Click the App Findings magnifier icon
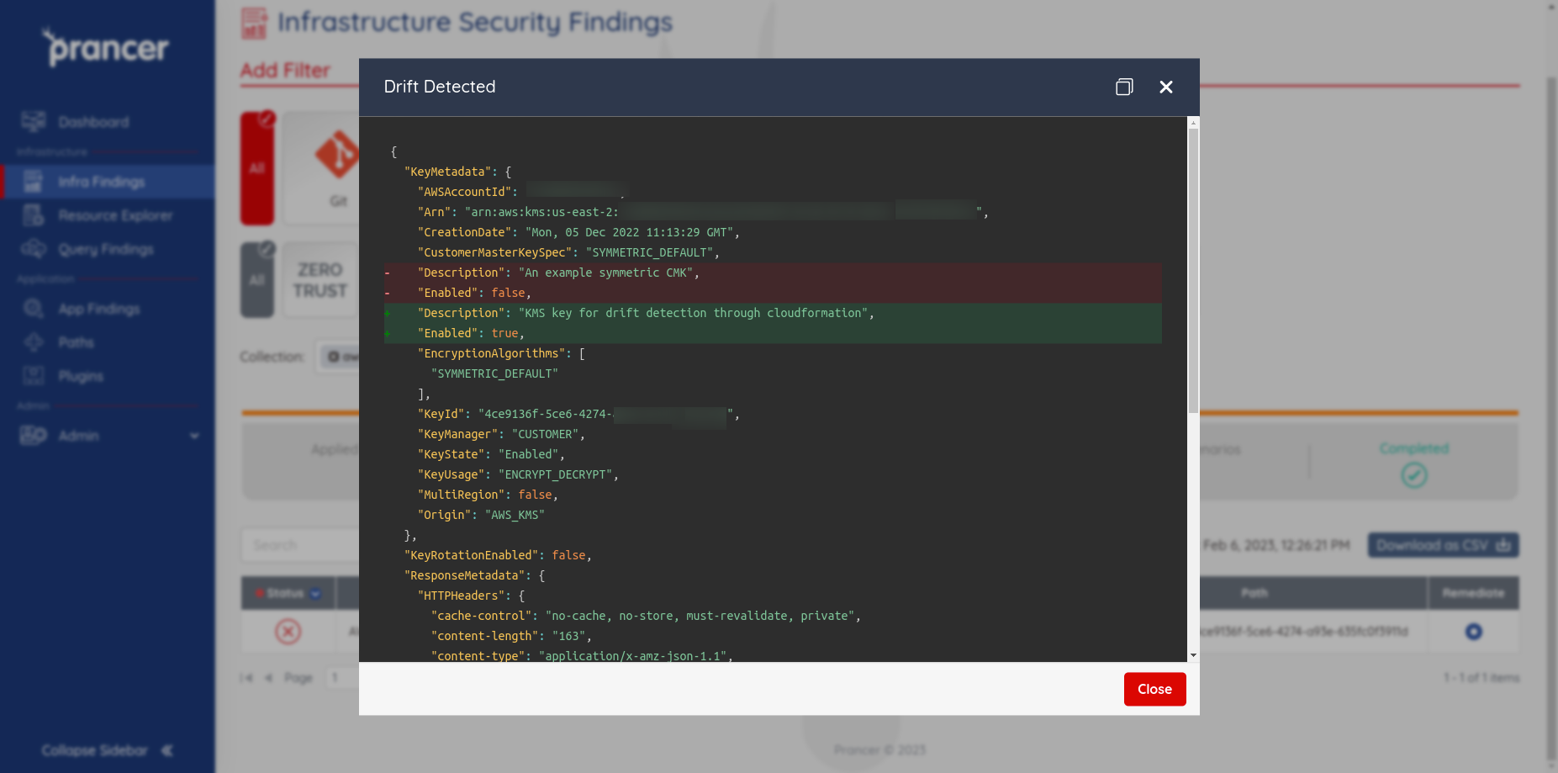 (x=34, y=309)
